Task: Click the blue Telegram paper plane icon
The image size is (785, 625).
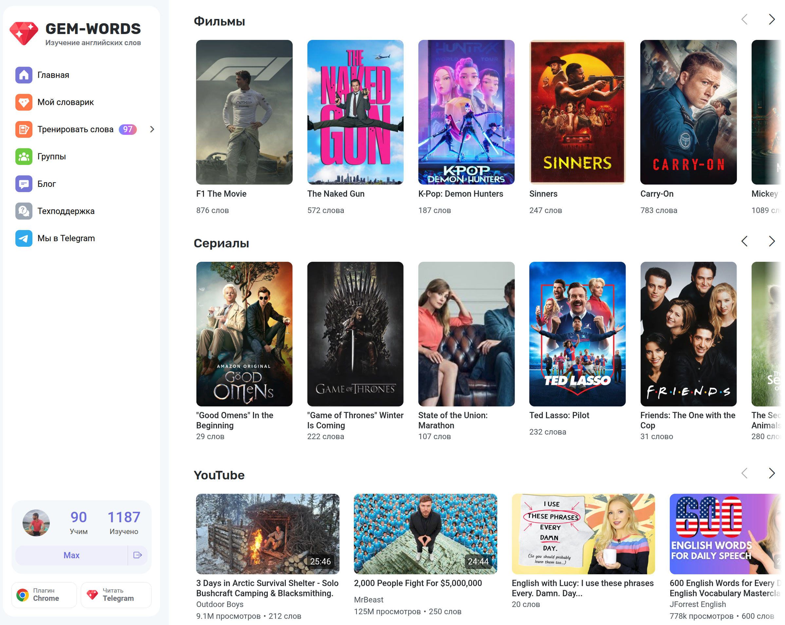Action: tap(24, 239)
